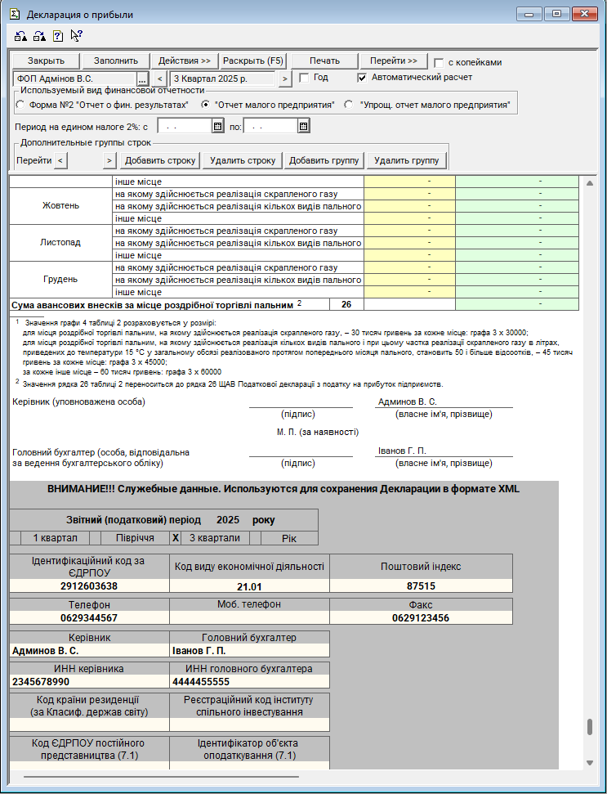Click the first toolbar icon under the title
Image resolution: width=607 pixels, height=794 pixels.
coord(20,35)
